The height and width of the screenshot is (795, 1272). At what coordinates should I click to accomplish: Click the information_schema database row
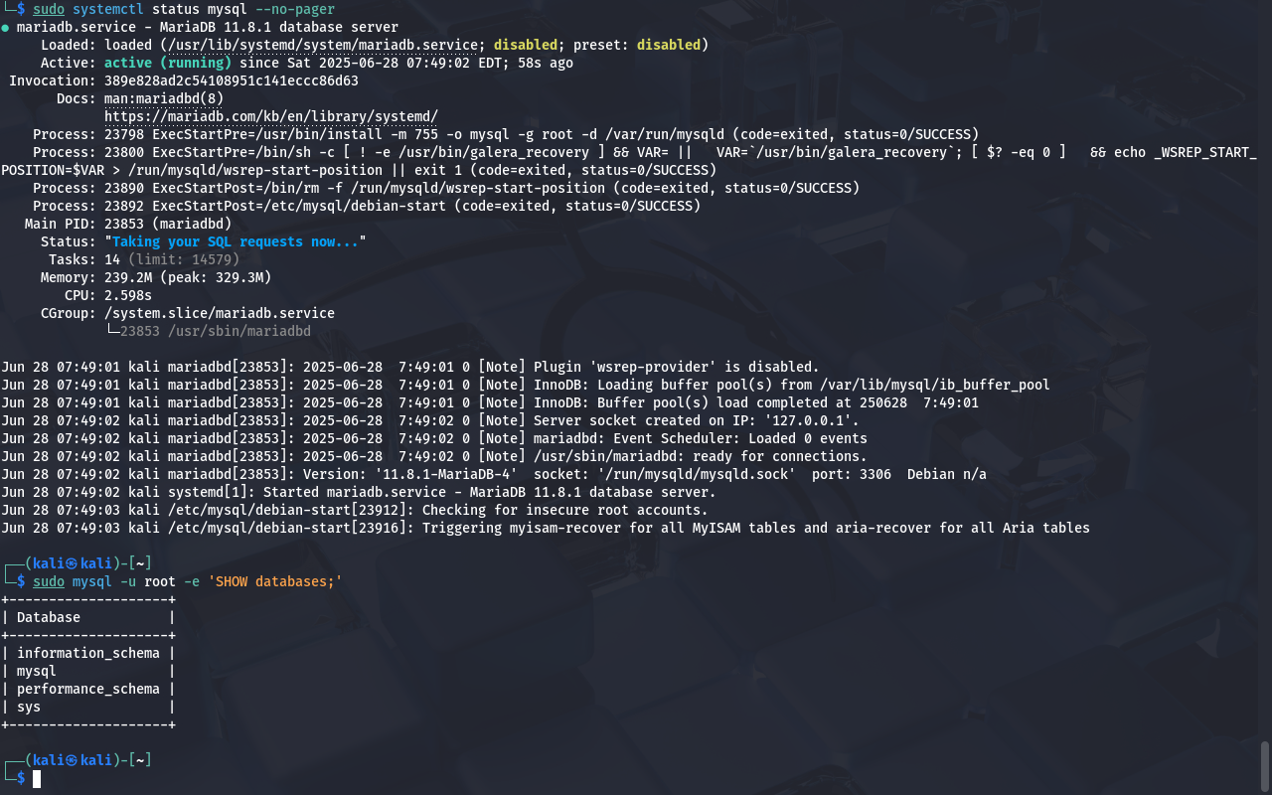[88, 653]
